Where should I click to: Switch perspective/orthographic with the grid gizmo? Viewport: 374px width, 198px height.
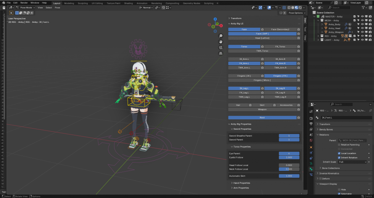click(221, 53)
